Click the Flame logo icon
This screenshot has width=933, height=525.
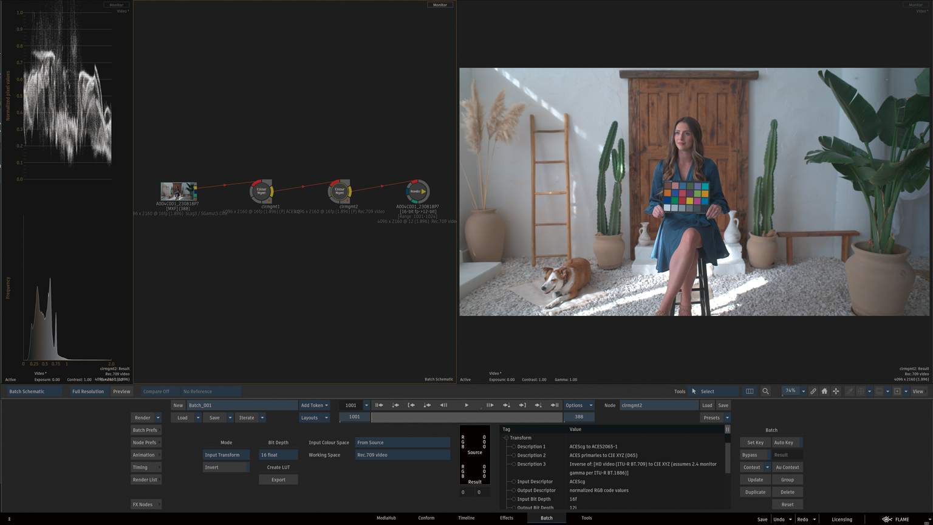point(887,520)
